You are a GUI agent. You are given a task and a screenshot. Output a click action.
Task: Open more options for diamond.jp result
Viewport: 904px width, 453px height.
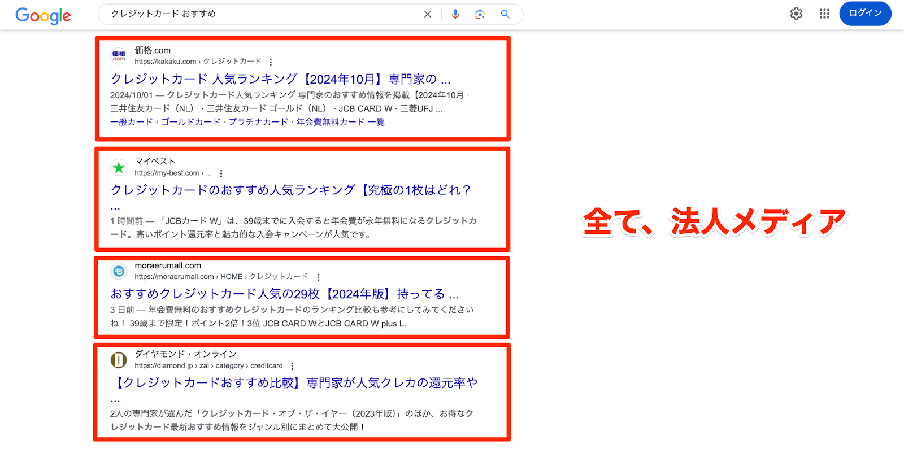[x=292, y=366]
